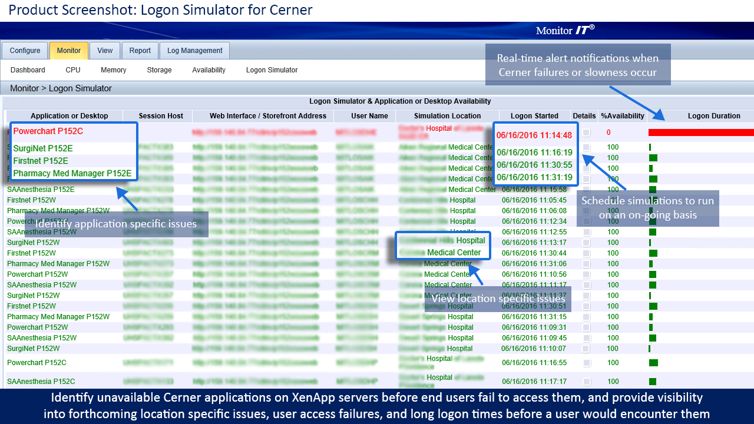Viewport: 754px width, 424px height.
Task: Switch to the View tab
Action: (x=105, y=51)
